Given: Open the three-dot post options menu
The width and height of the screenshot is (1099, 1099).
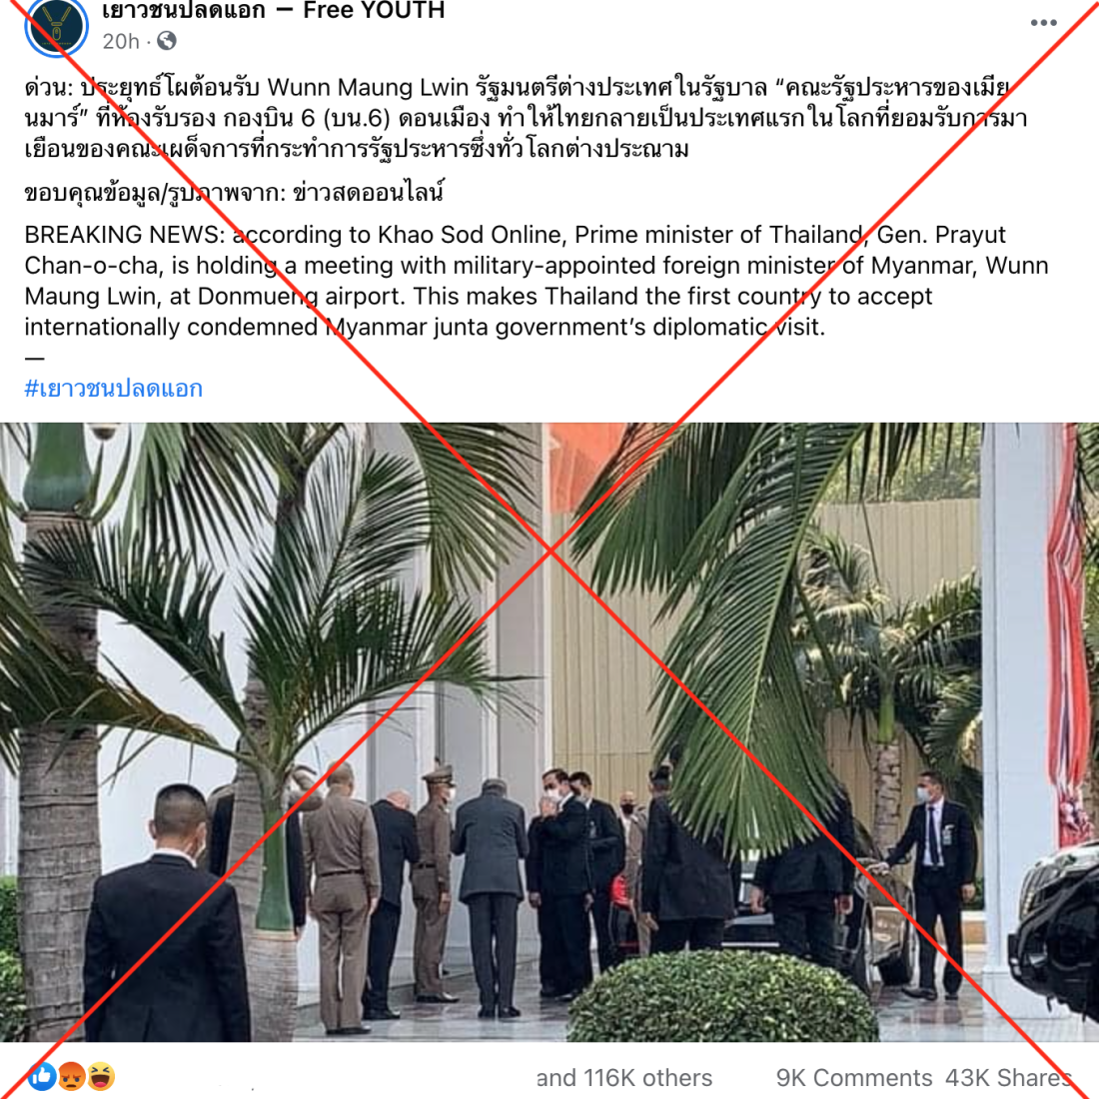Looking at the screenshot, I should click(1043, 23).
